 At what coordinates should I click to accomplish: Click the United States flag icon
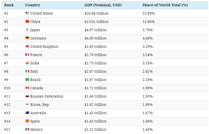[x=27, y=13]
